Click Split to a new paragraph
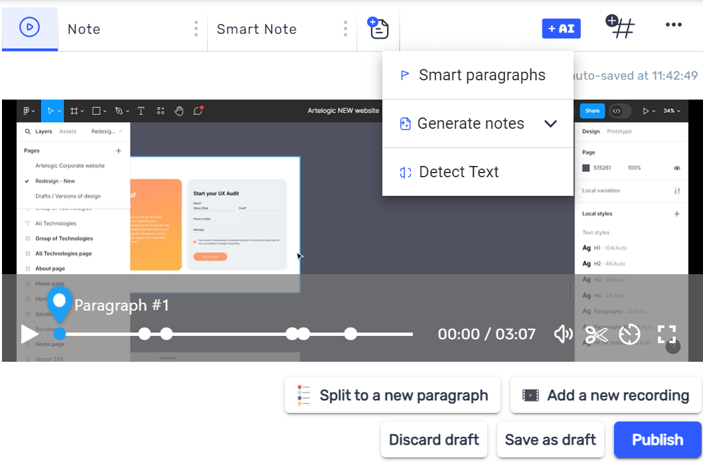The image size is (703, 462). click(x=392, y=396)
